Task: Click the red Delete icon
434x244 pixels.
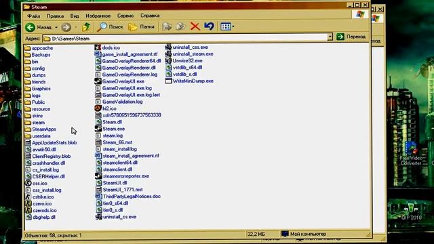Action: pyautogui.click(x=195, y=26)
